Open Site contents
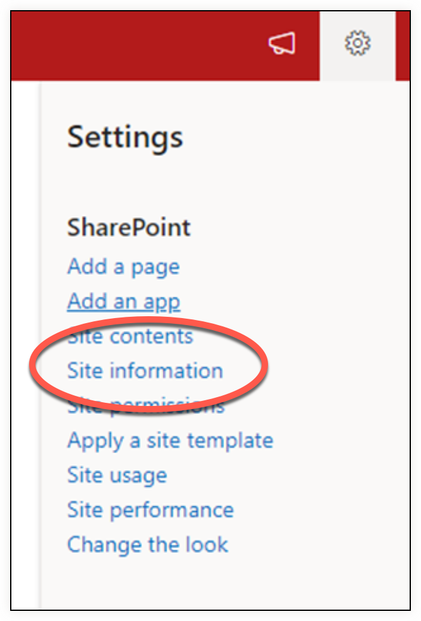 tap(130, 336)
